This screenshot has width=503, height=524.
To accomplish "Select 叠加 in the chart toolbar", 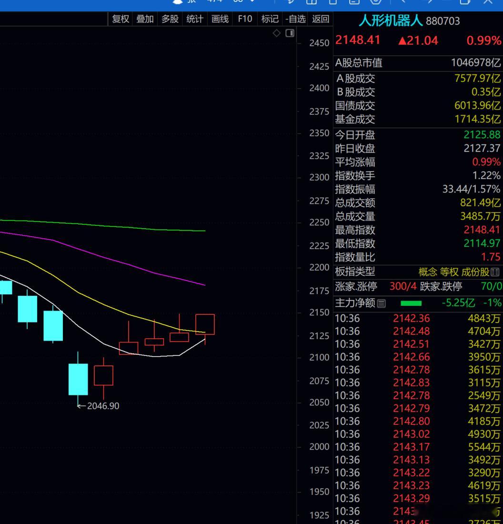I will tap(145, 19).
